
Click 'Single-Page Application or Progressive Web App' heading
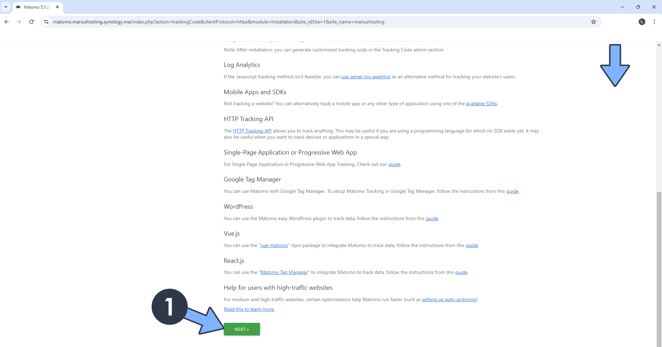tap(290, 152)
